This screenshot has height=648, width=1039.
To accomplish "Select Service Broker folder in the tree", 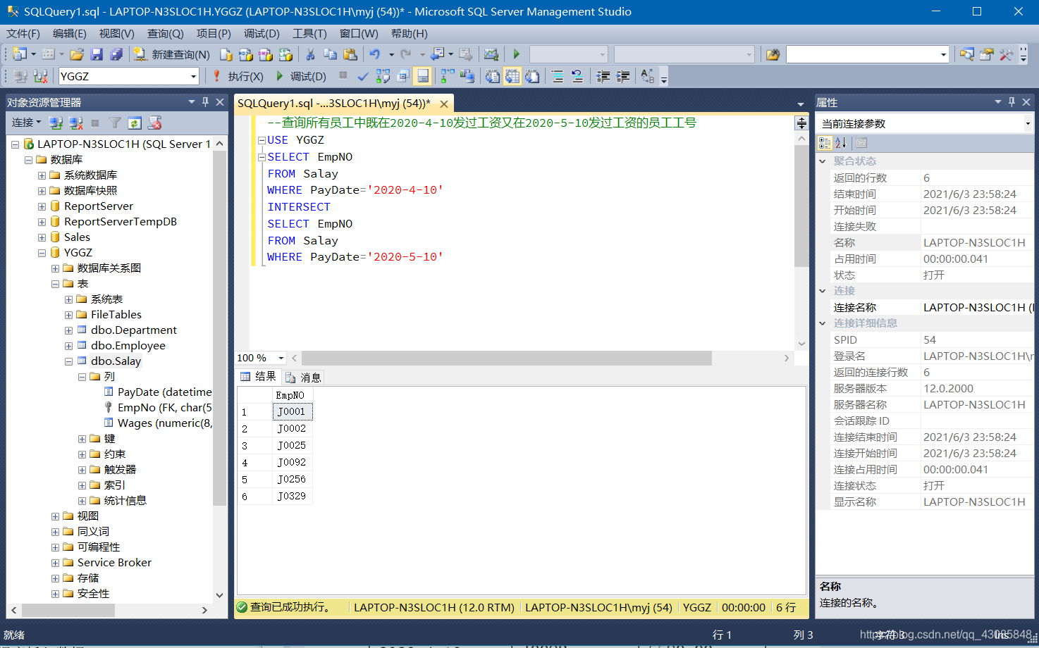I will (x=114, y=563).
